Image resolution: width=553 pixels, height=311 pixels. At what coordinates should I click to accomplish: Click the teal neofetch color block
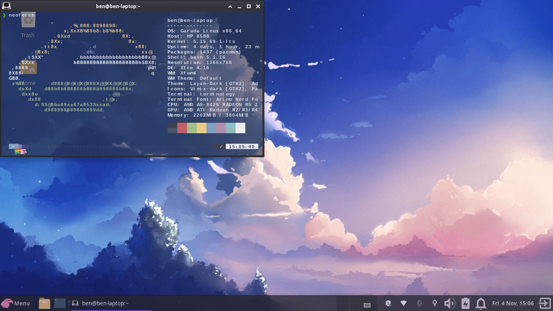tap(231, 128)
